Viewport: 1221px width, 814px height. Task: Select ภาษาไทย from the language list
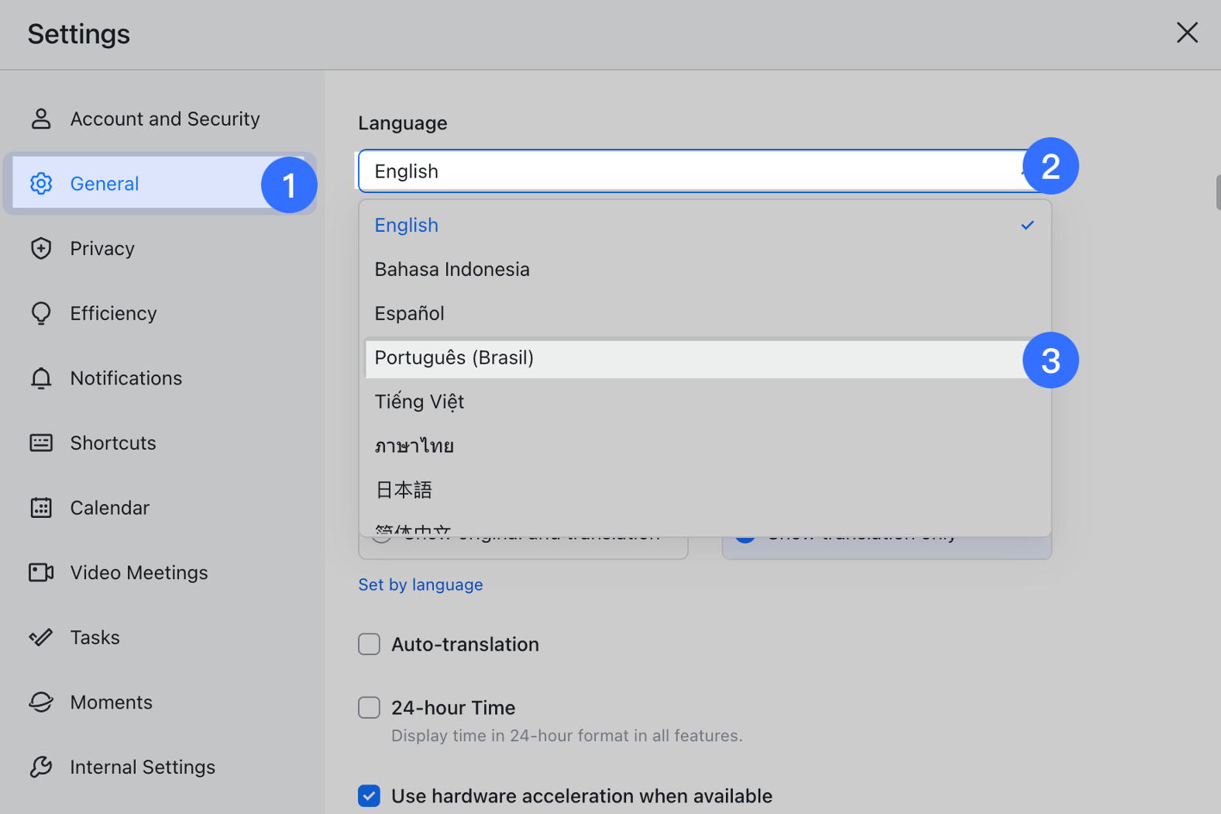pos(705,447)
